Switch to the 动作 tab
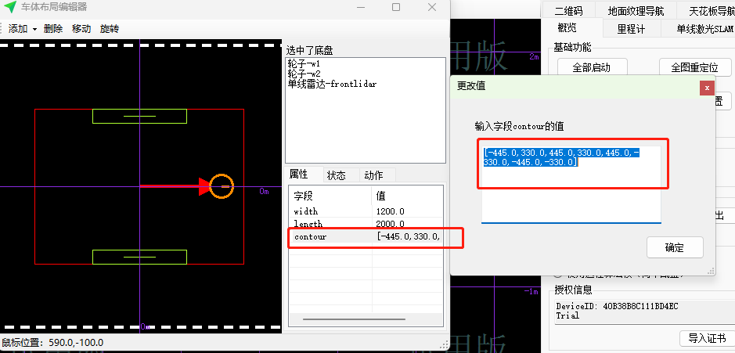Screen dimensions: 735x353 coord(373,175)
